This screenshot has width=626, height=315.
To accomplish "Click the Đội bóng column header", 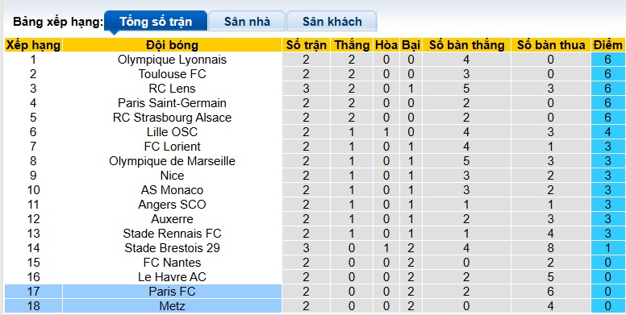I will (172, 45).
